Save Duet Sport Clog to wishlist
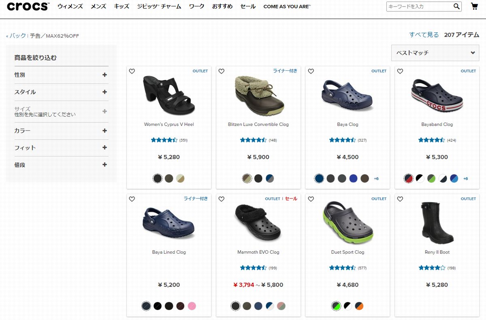The width and height of the screenshot is (486, 320). [311, 199]
